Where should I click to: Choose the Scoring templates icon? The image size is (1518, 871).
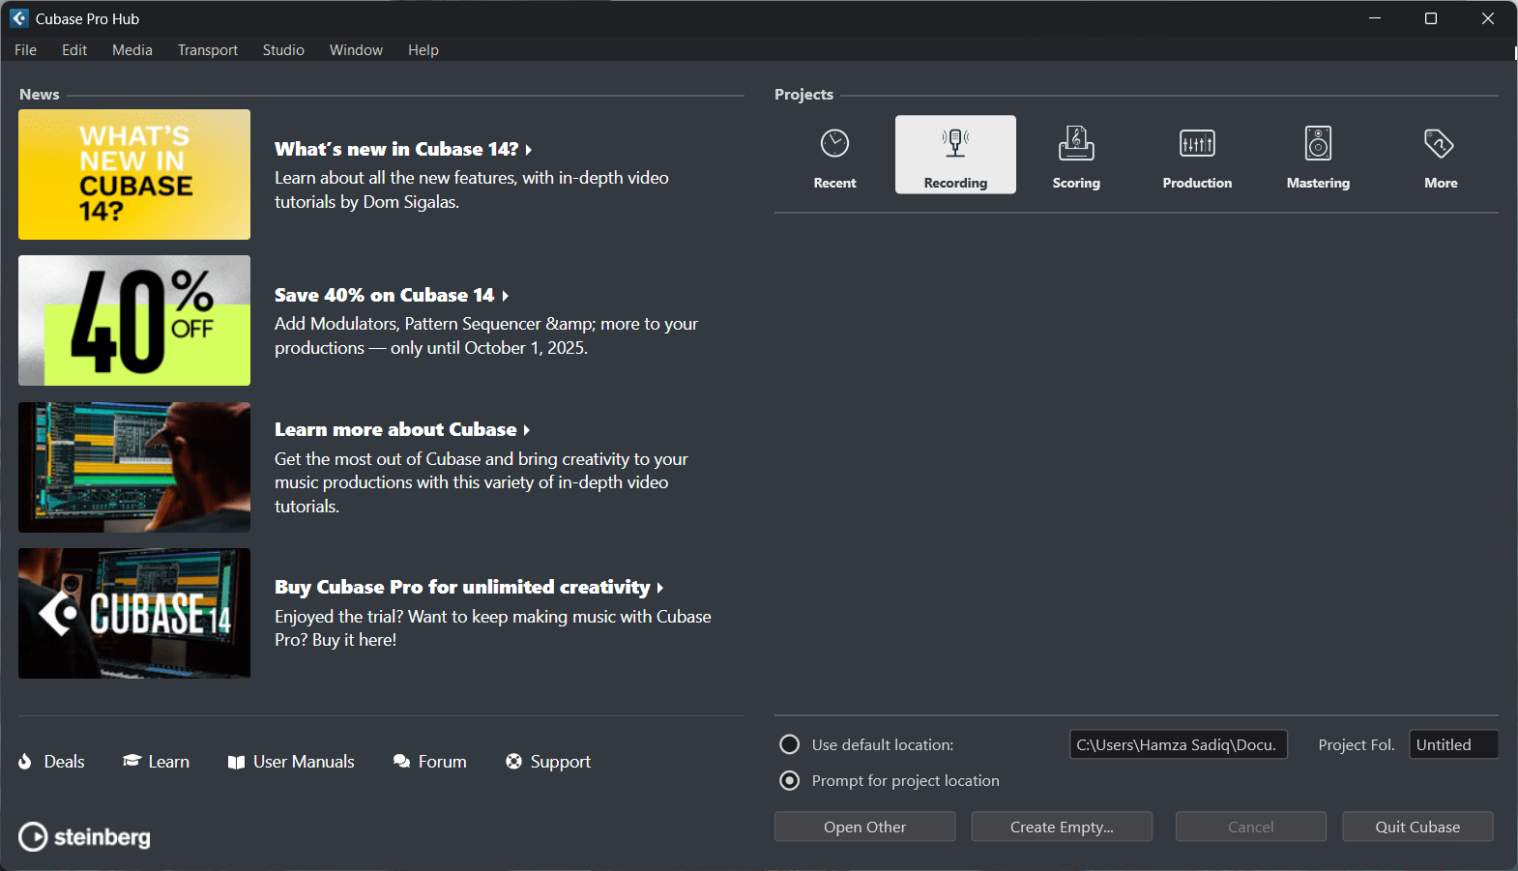(1076, 143)
